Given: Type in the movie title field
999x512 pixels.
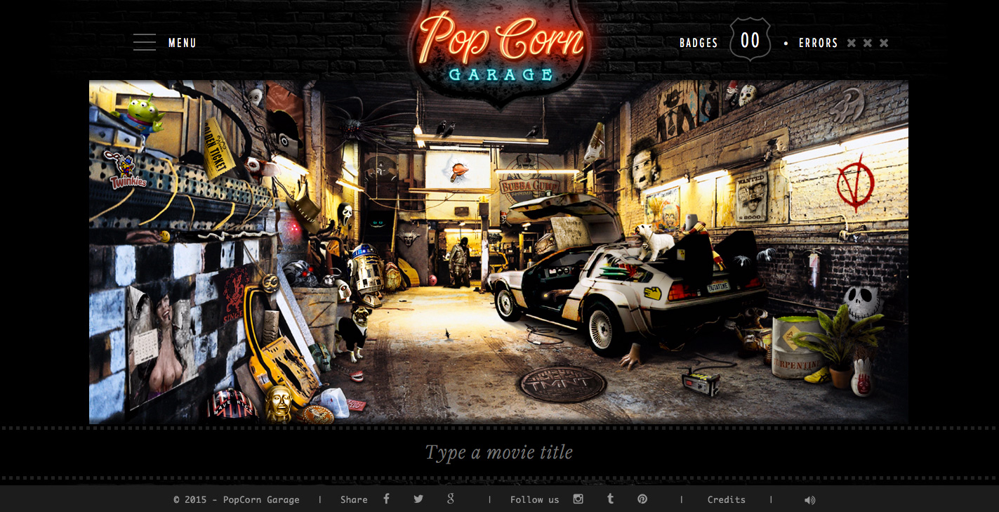Looking at the screenshot, I should click(499, 453).
